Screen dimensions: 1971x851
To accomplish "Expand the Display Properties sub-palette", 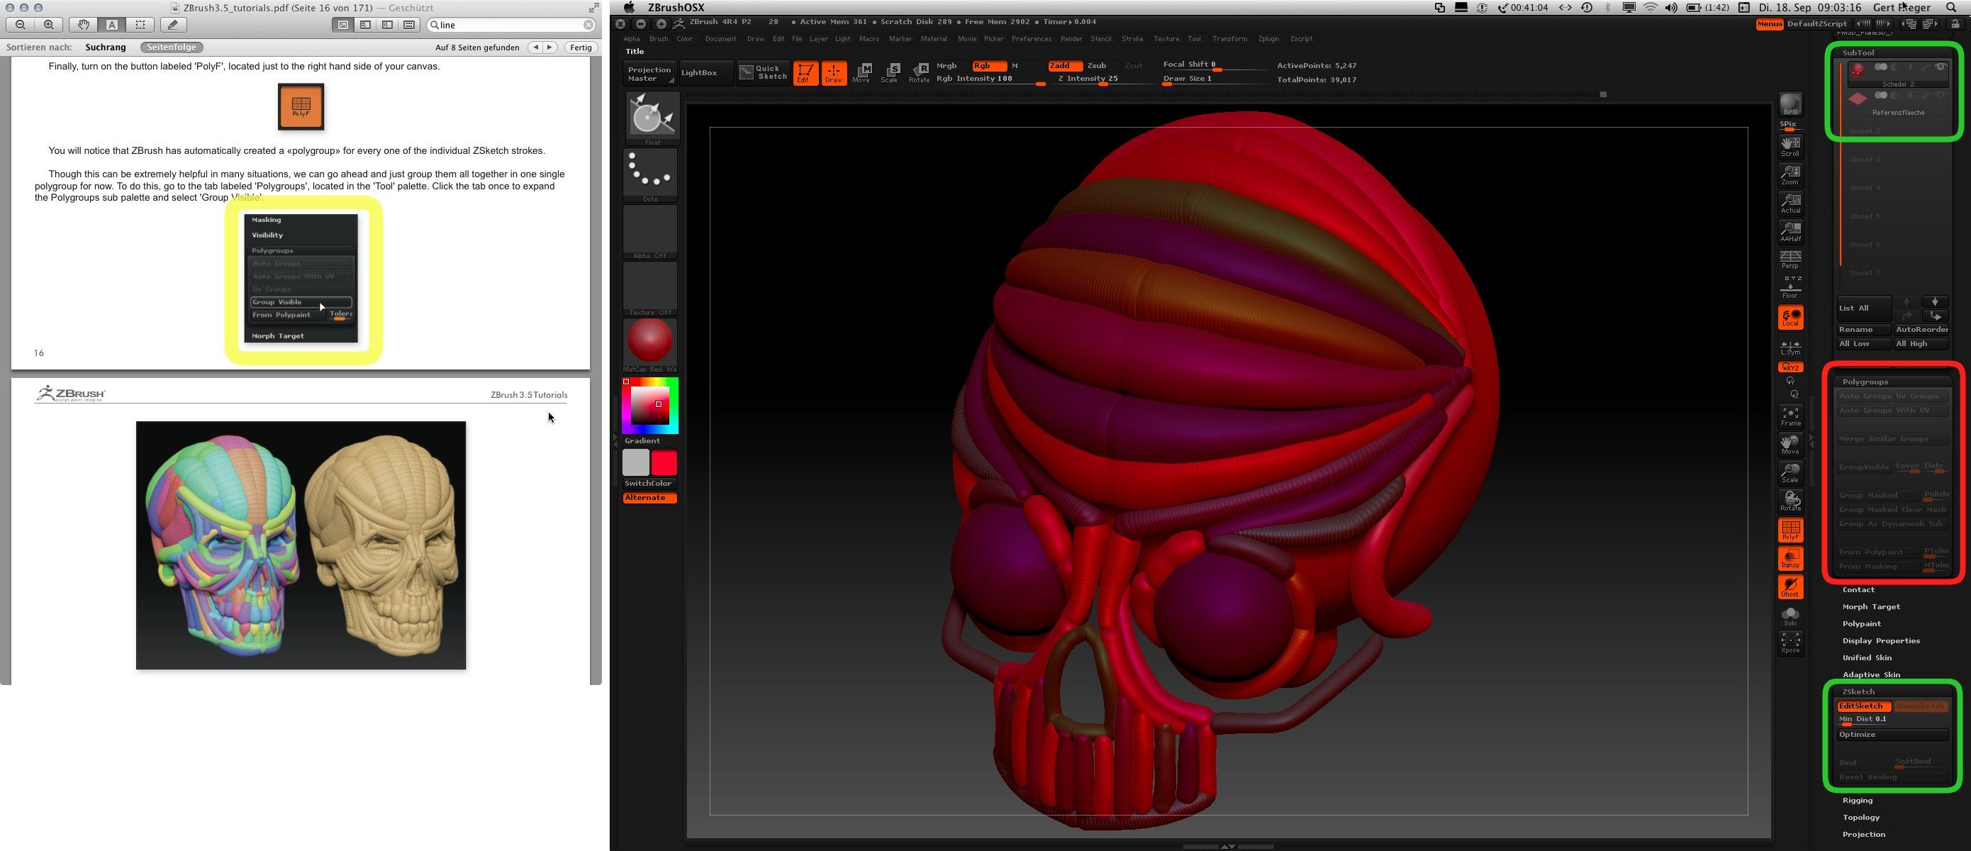I will click(1881, 640).
